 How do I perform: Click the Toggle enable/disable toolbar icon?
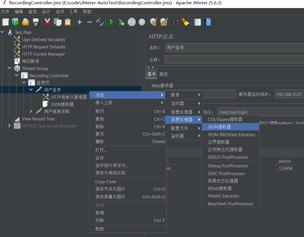pos(100,22)
